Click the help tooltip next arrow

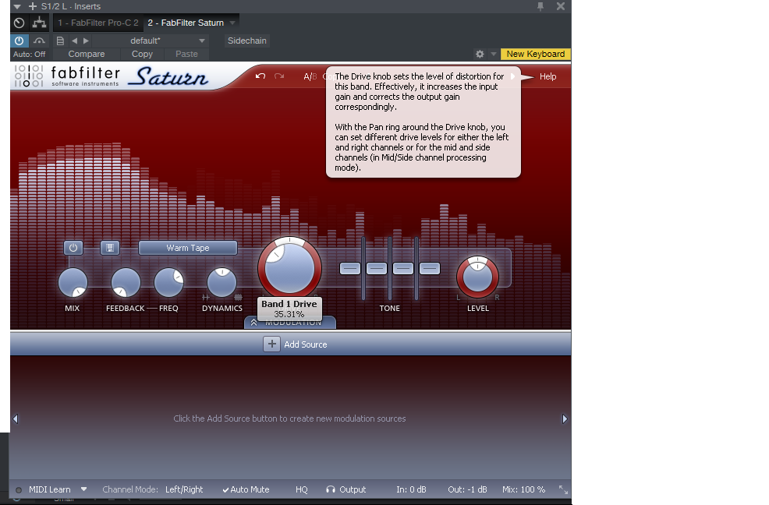point(513,76)
